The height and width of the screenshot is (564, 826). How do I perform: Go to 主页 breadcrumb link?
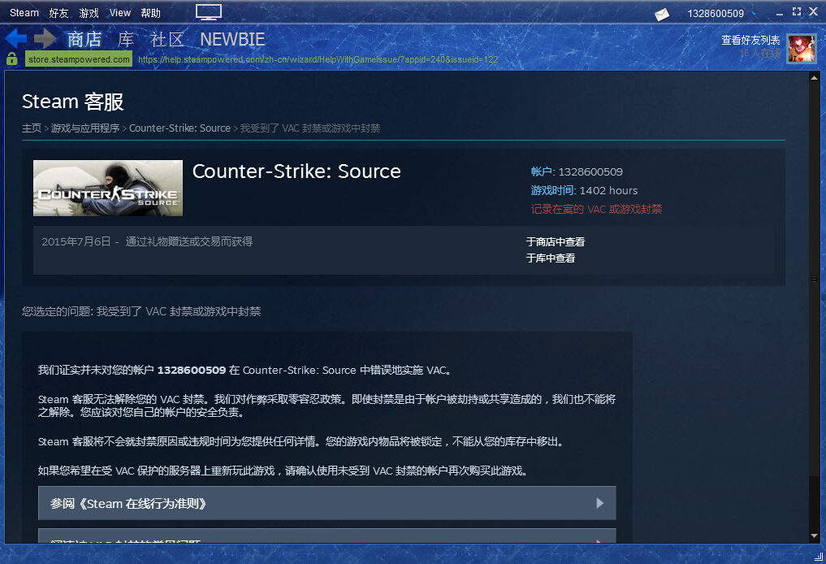pos(32,128)
